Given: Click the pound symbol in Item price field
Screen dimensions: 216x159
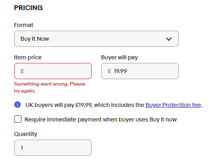Looking at the screenshot, I should [22, 71].
